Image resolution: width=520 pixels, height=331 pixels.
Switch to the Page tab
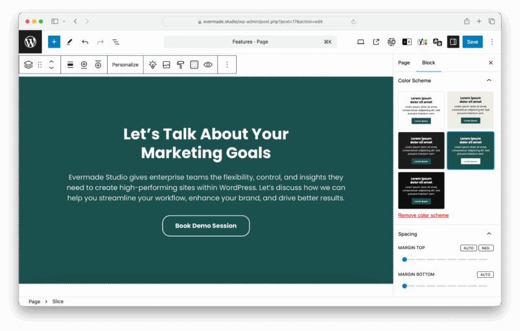coord(404,62)
